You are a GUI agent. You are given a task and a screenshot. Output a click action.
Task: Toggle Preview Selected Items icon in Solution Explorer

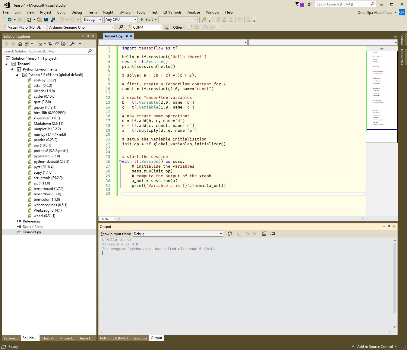point(79,44)
